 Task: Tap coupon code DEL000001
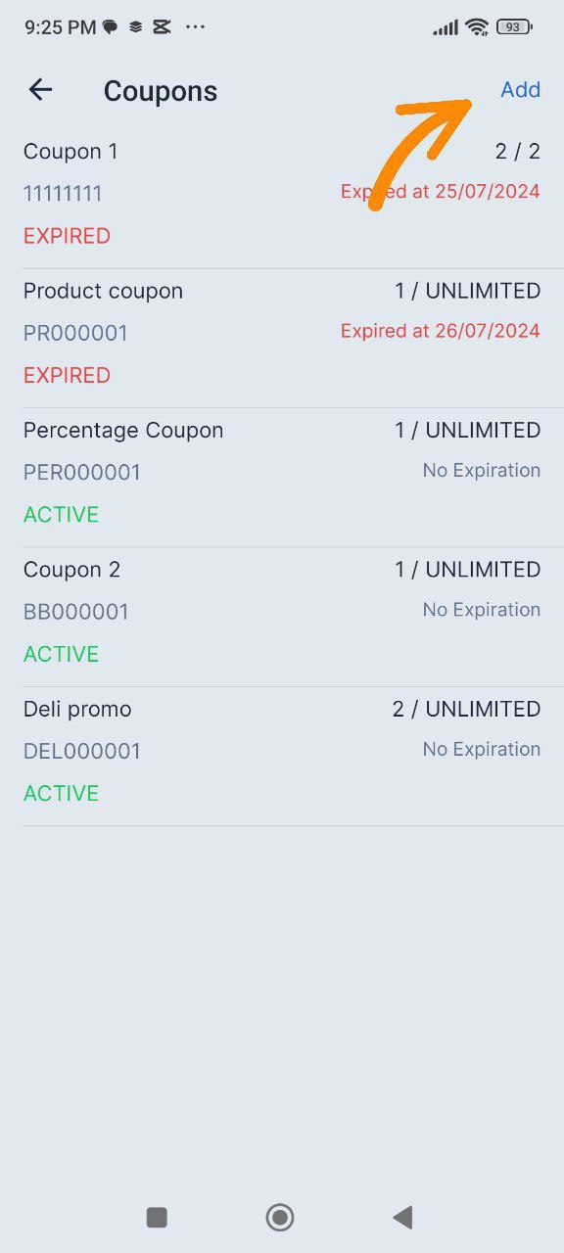pos(82,752)
